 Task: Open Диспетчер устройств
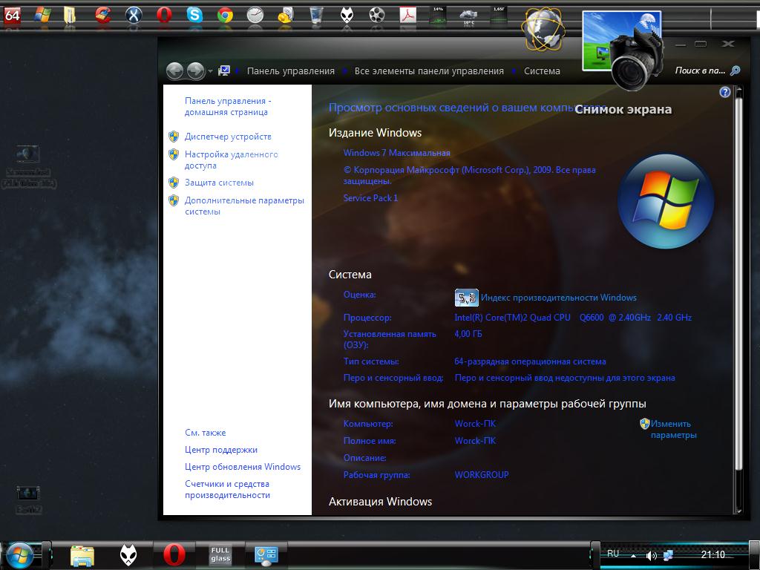pos(228,137)
